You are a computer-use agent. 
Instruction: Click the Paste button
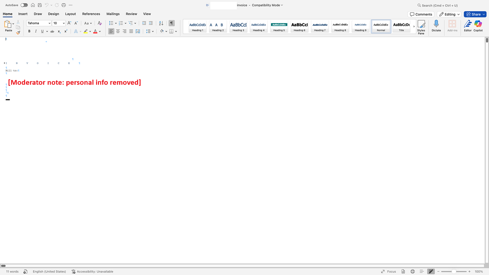click(x=8, y=26)
